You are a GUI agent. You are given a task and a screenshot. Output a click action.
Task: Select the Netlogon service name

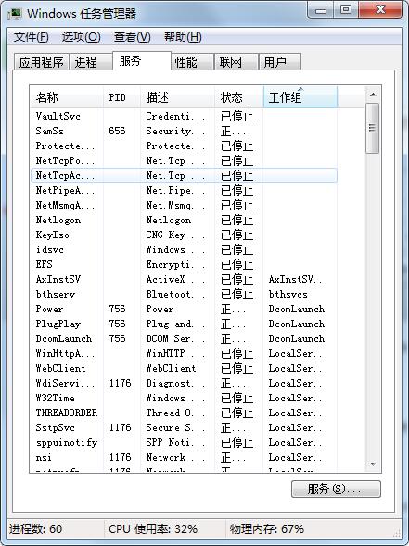point(58,220)
